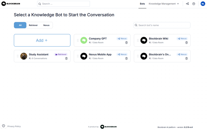Image resolution: width=207 pixels, height=129 pixels.
Task: Click trash icon on Nexus Mobile App card
Action: tap(126, 59)
